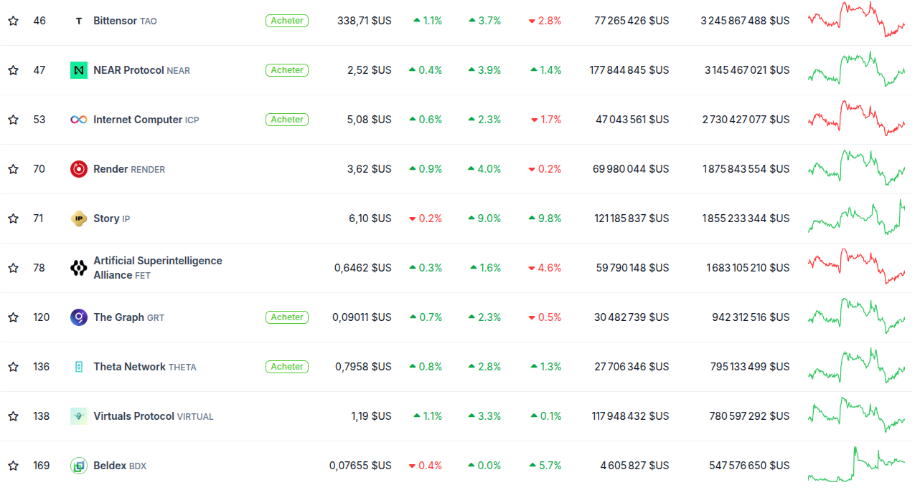Image resolution: width=920 pixels, height=490 pixels.
Task: Click the Theta Network logo icon
Action: [79, 367]
